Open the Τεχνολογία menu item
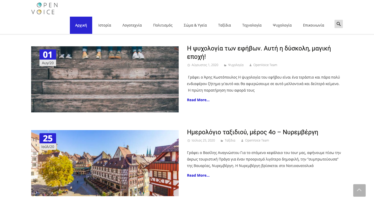The height and width of the screenshot is (205, 374). point(252,25)
